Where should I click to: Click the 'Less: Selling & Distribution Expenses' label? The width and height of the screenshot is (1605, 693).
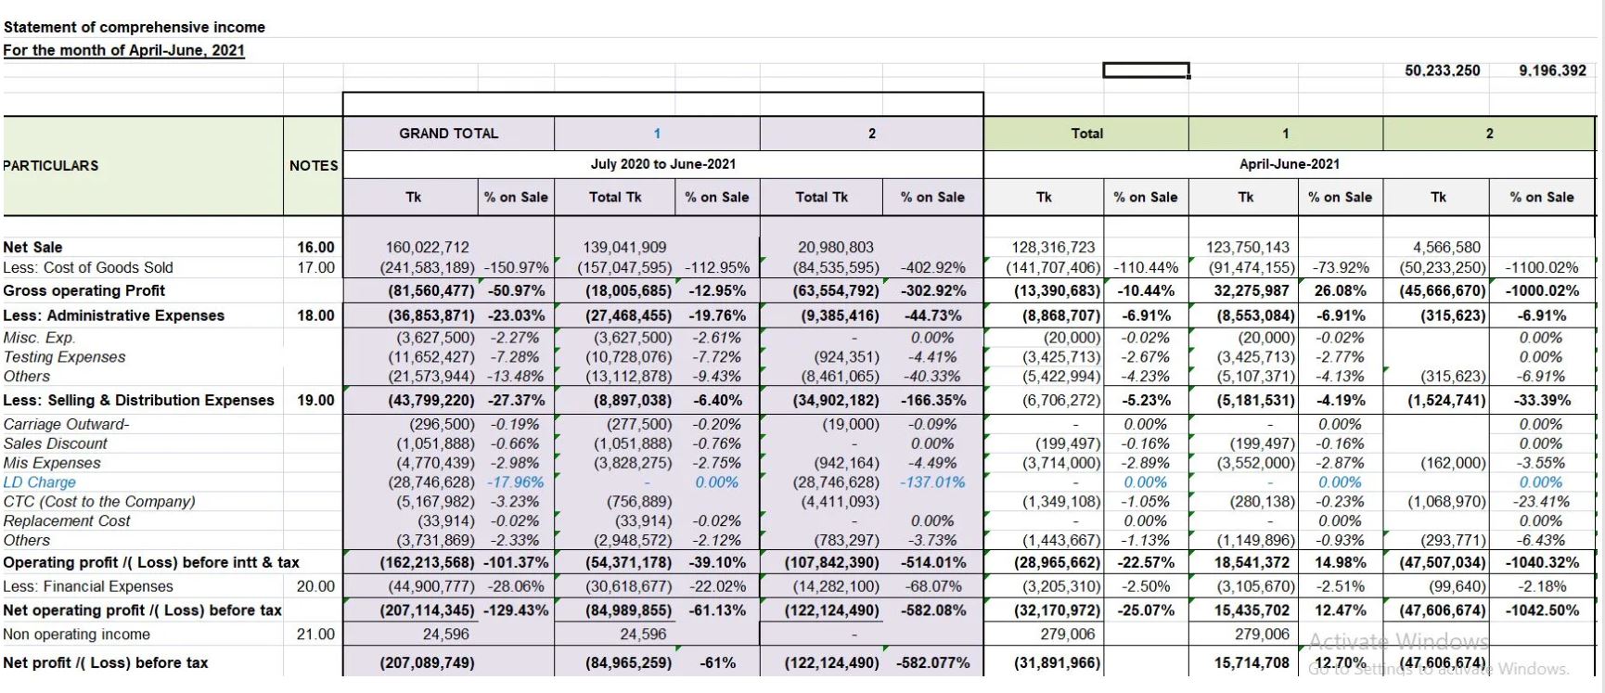138,401
